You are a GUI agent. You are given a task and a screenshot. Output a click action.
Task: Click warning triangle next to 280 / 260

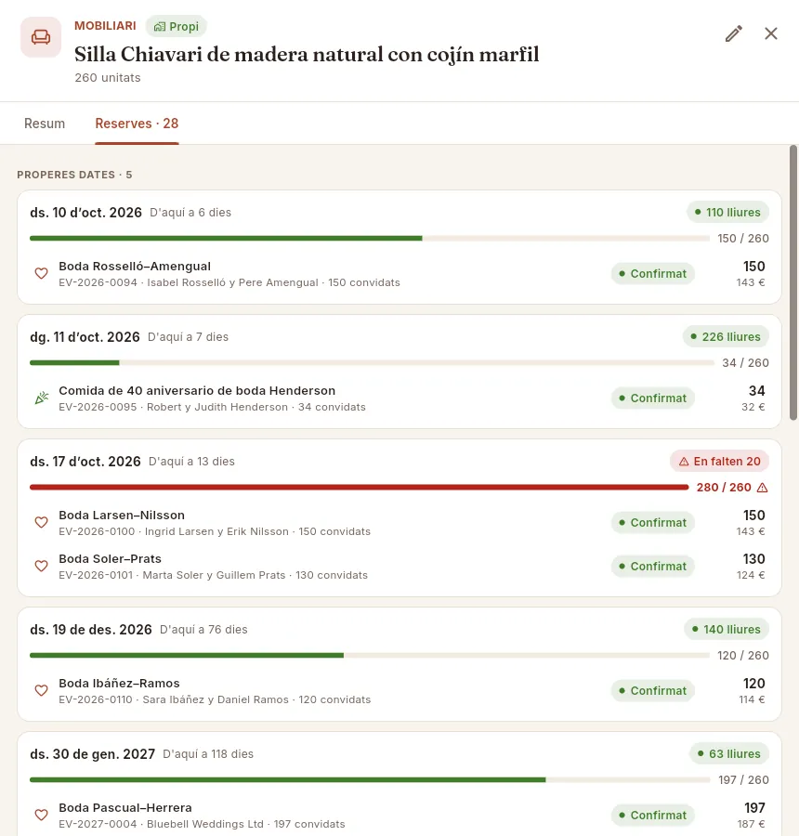(x=762, y=488)
